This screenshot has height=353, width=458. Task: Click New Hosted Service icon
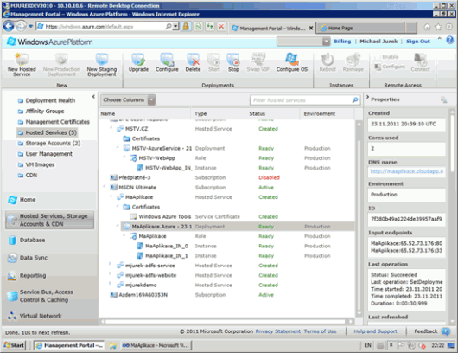coord(22,60)
